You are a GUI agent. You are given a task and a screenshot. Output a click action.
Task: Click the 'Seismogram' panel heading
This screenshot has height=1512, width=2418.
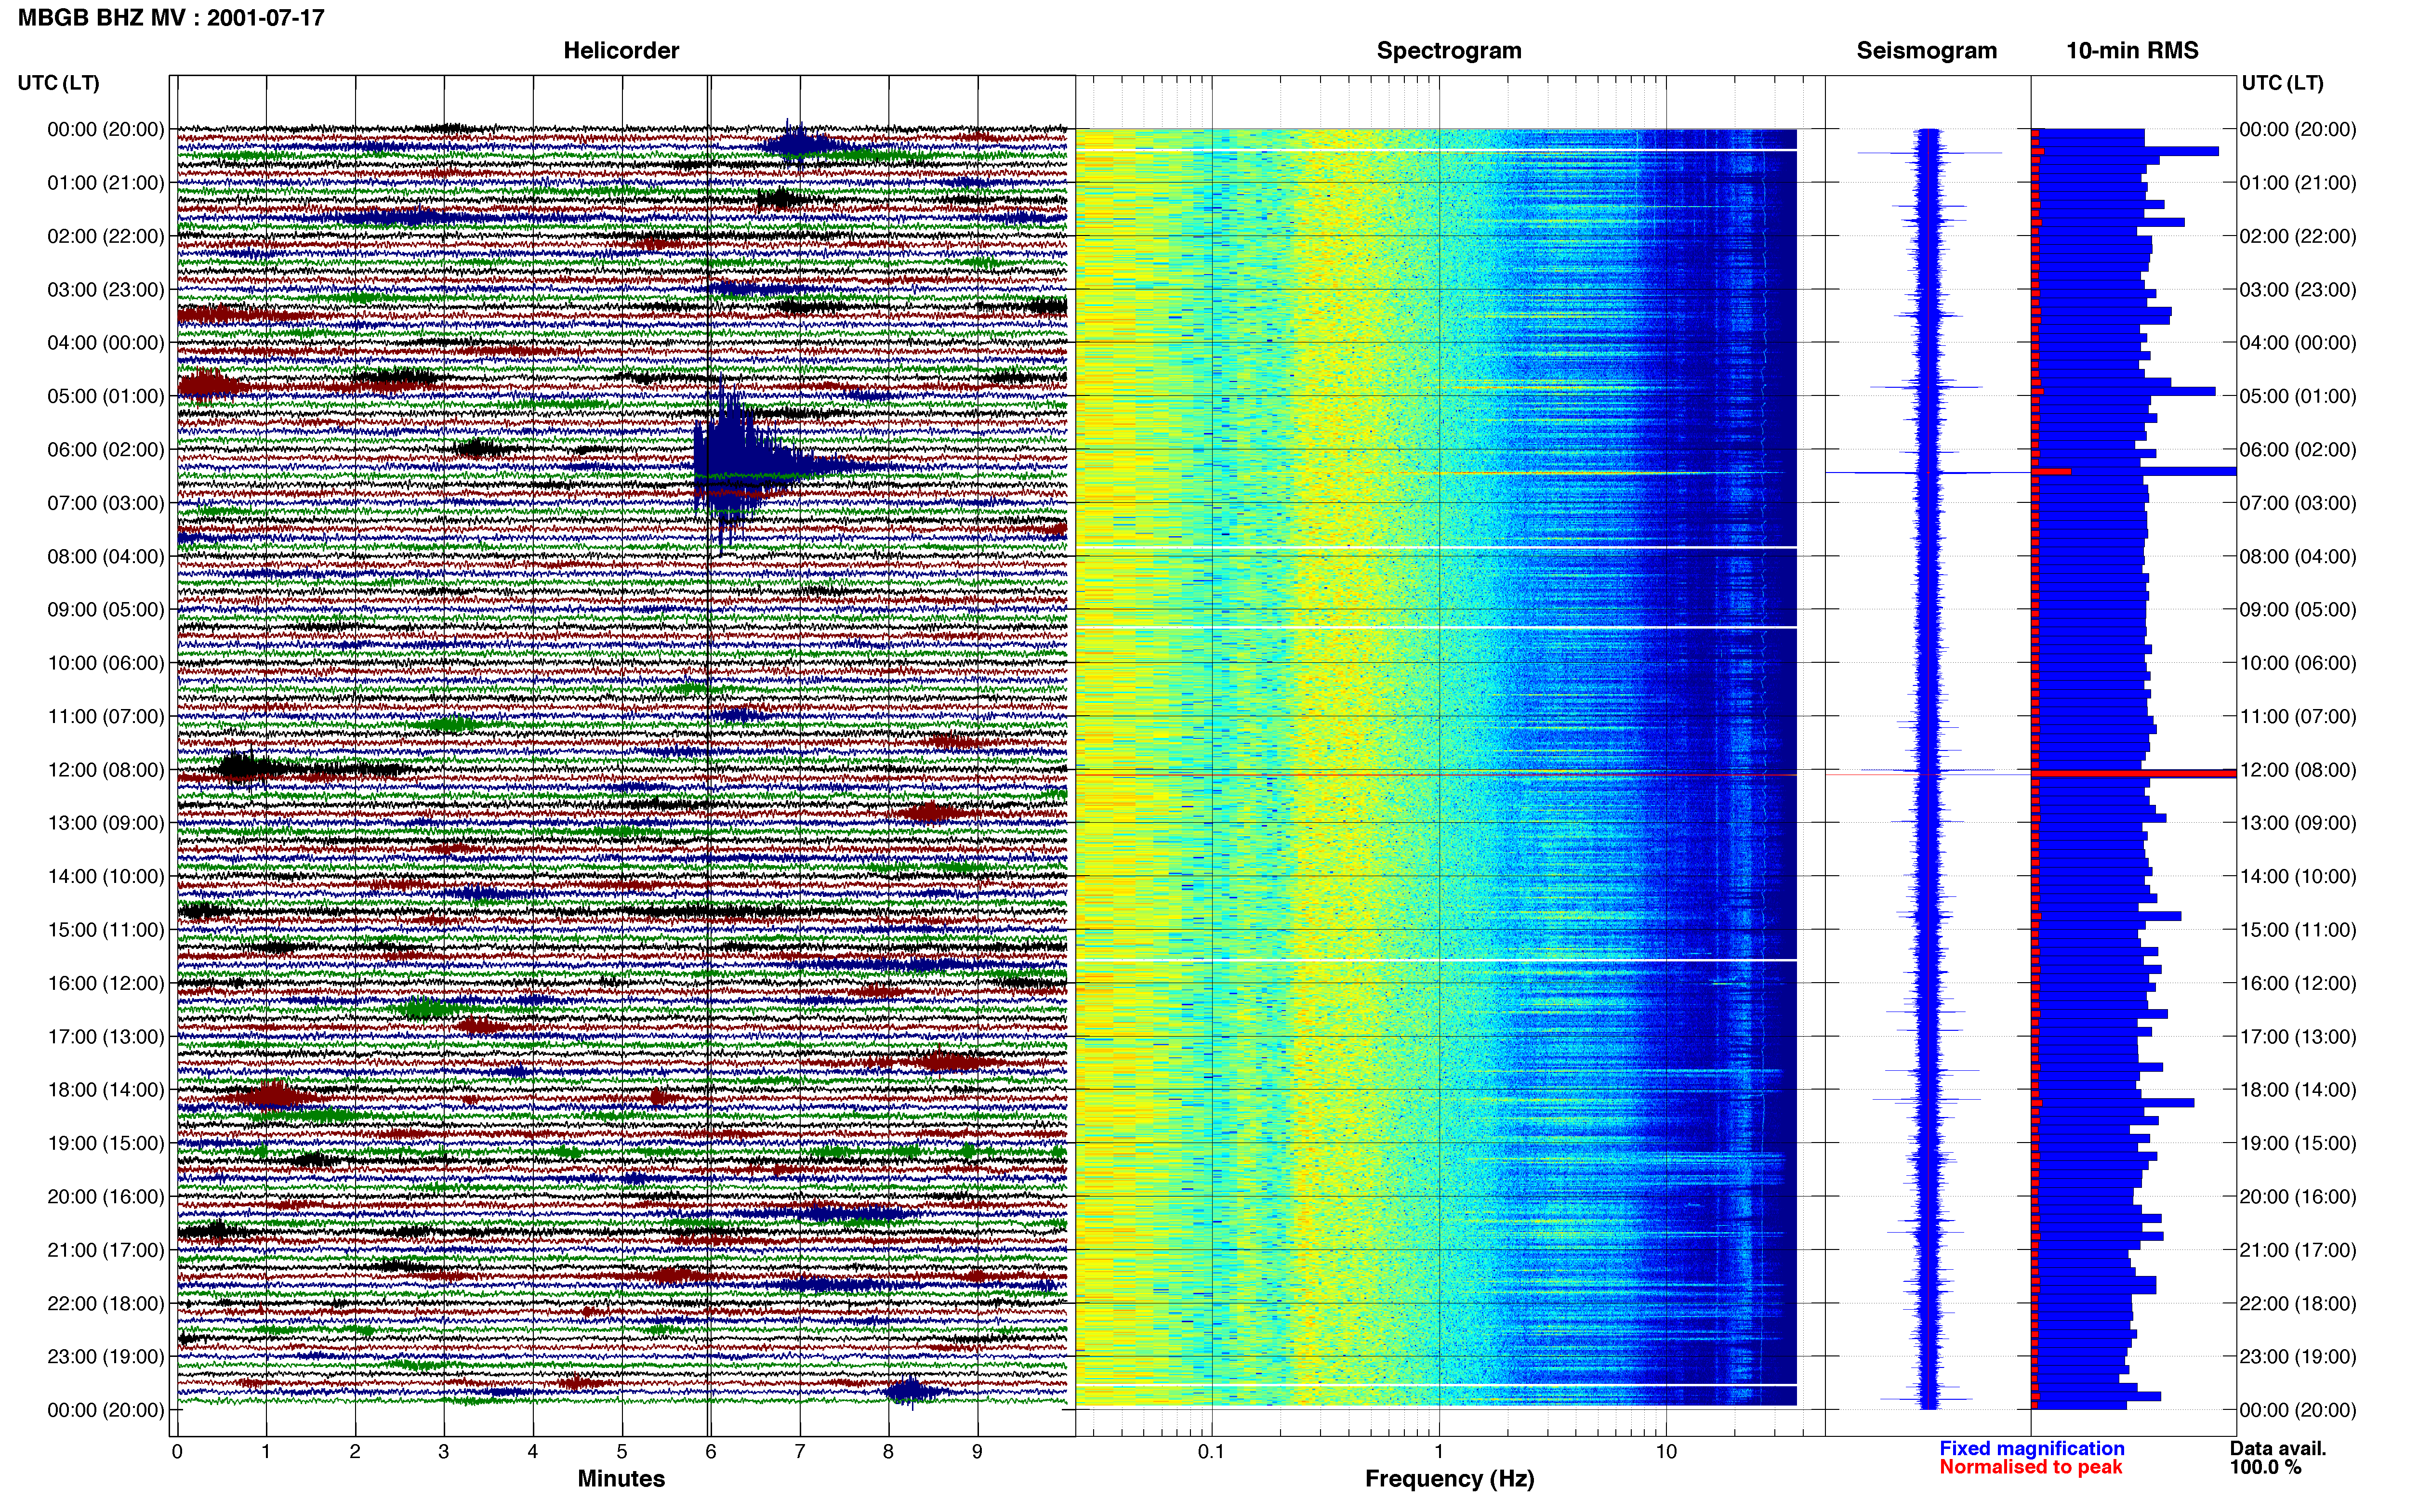[1926, 50]
